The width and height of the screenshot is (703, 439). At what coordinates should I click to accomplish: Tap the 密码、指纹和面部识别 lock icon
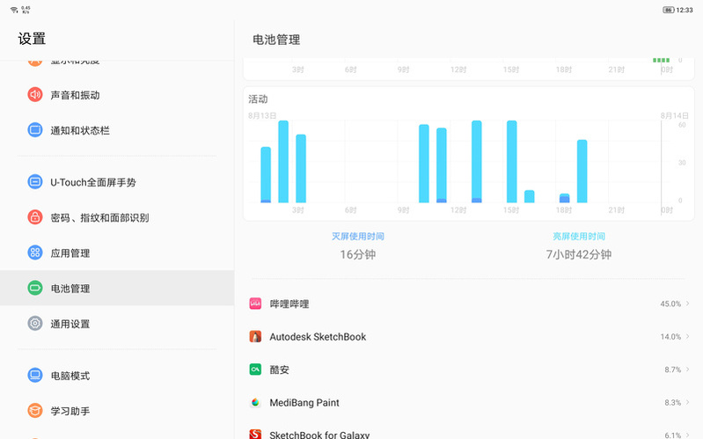35,217
